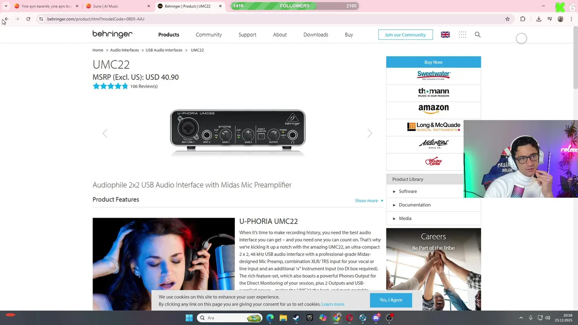Open Audio Interfaces breadcrumb
Screen dimensions: 578x325
coord(124,50)
